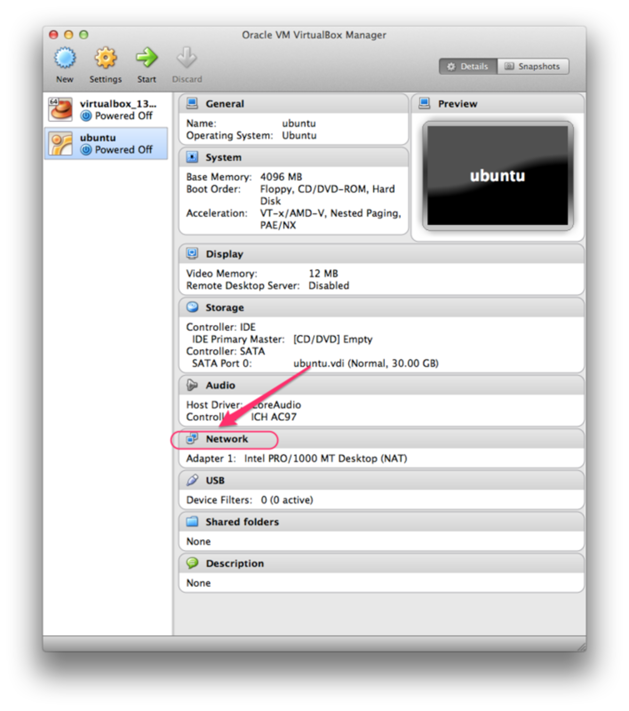The width and height of the screenshot is (629, 711).
Task: Open the Shared folders settings header
Action: (x=381, y=522)
